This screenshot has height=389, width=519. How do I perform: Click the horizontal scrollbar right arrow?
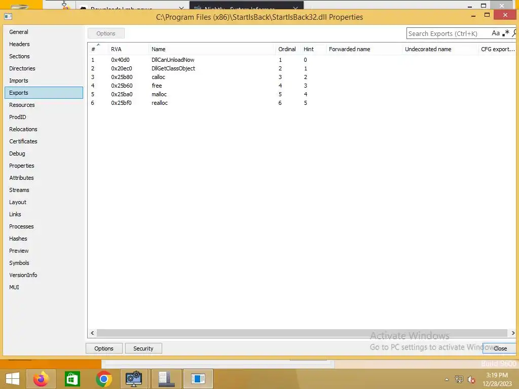coord(513,333)
